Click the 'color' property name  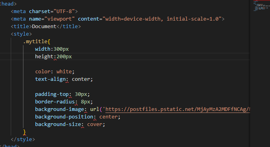click(43, 72)
